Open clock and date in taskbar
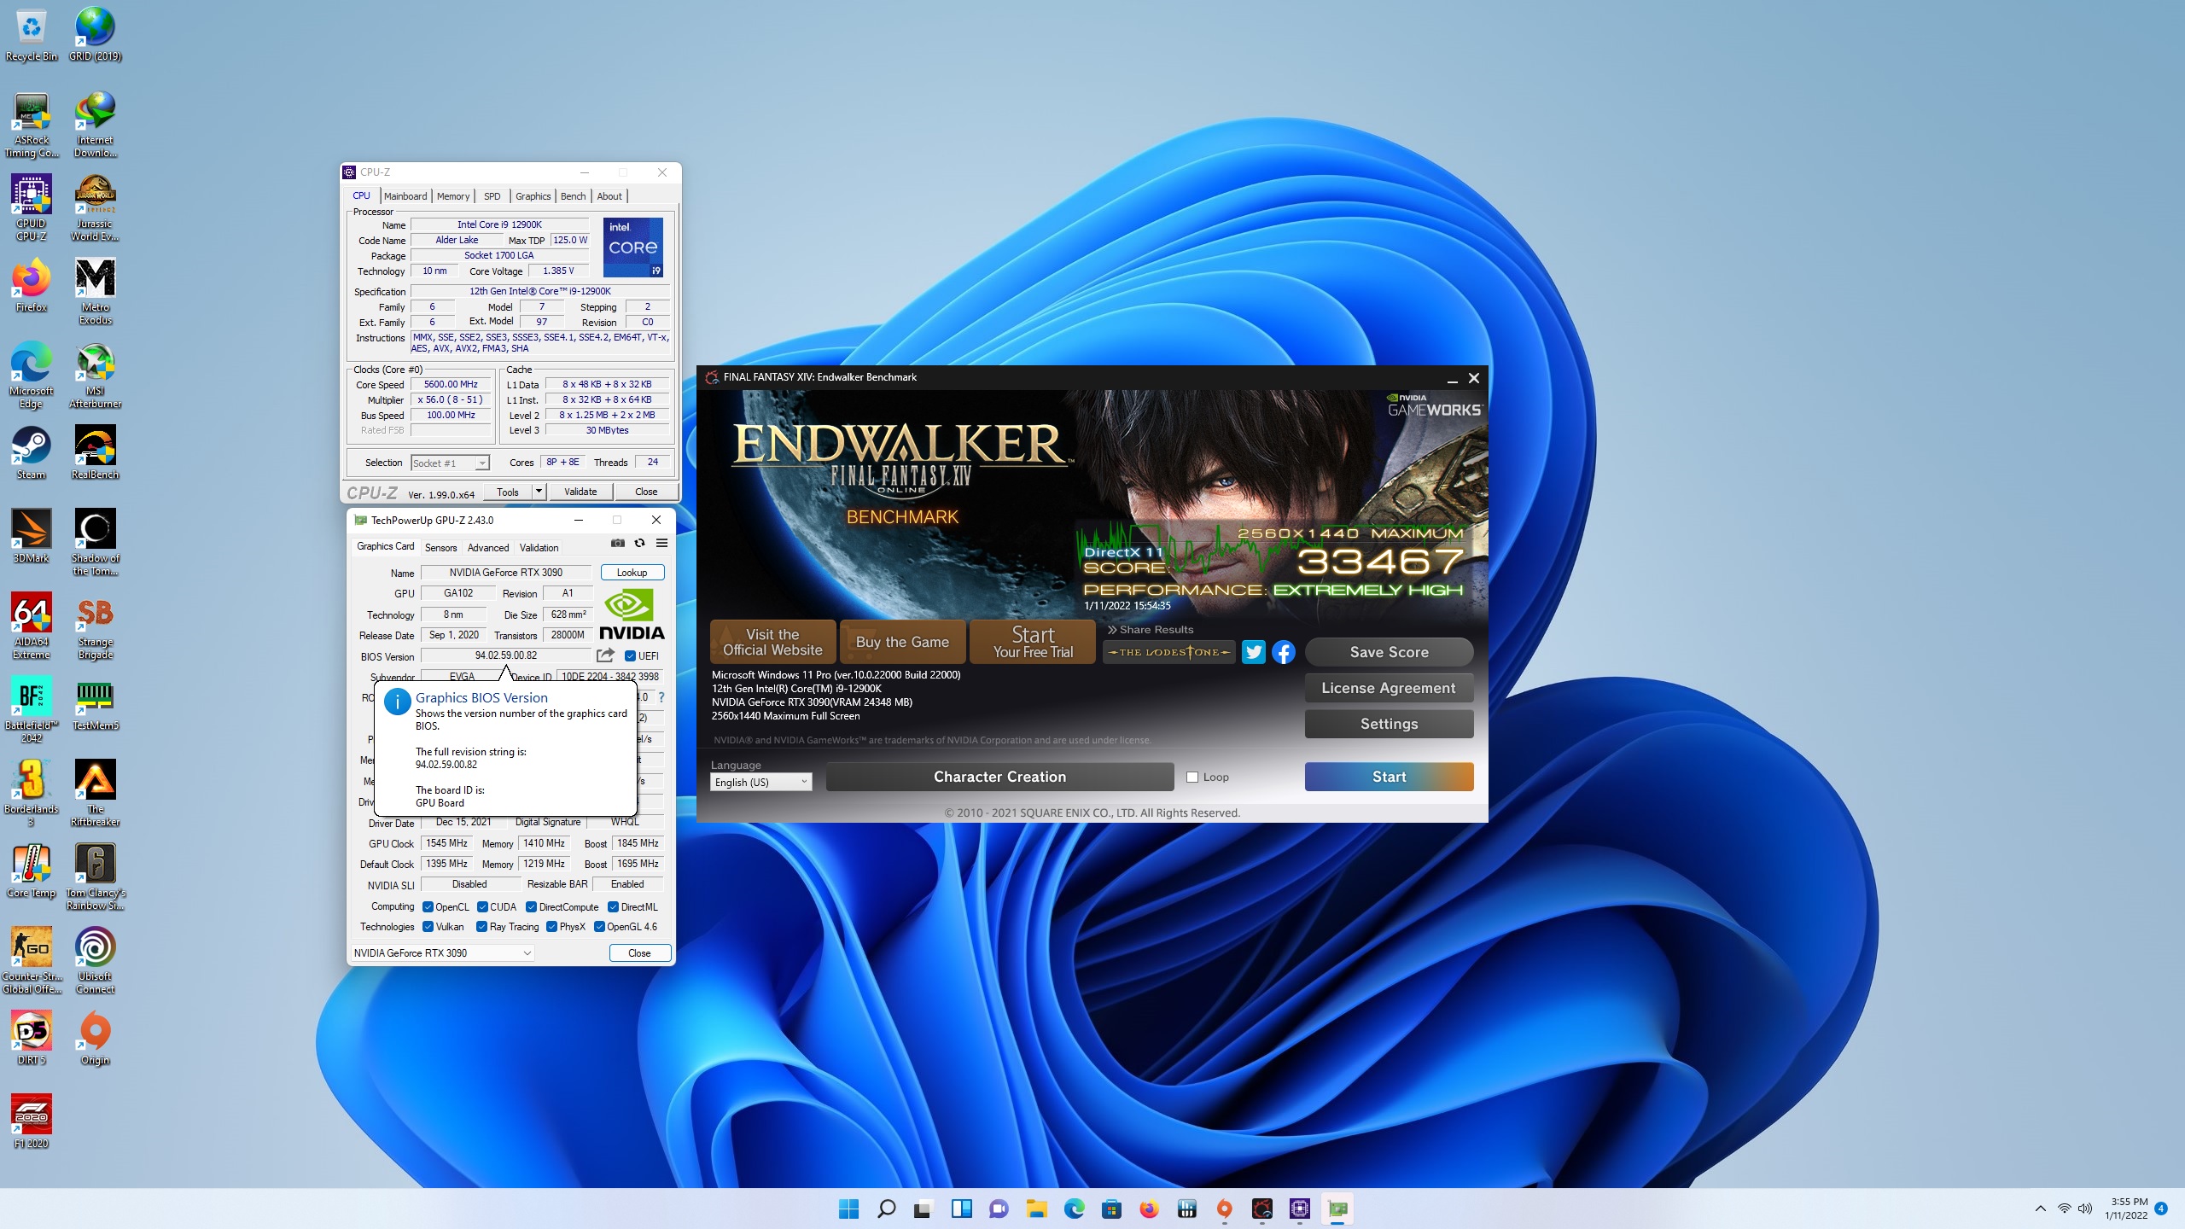 pos(2126,1209)
